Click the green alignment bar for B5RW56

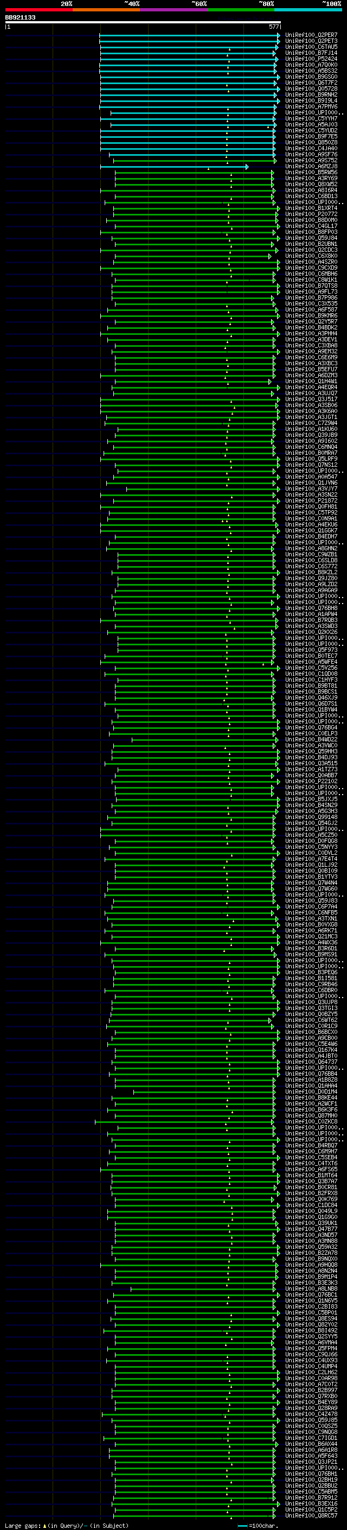pyautogui.click(x=195, y=173)
